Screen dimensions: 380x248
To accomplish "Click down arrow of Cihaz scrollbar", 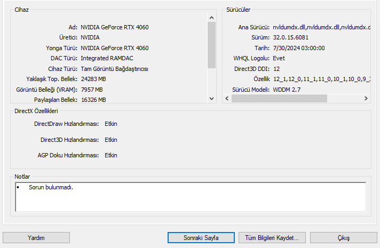I will [x=211, y=99].
